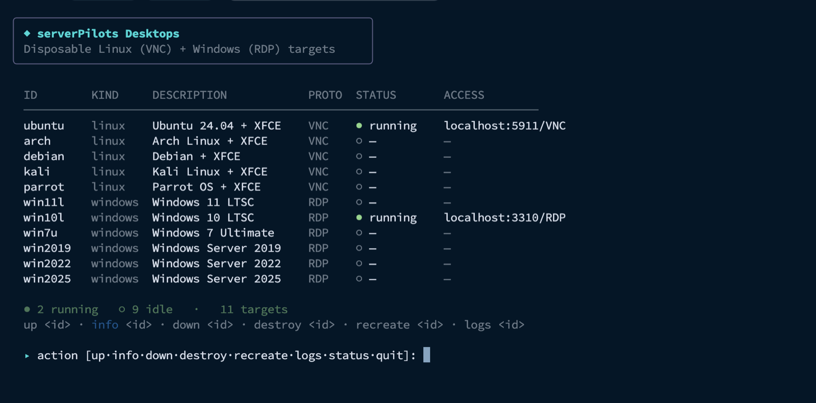The width and height of the screenshot is (816, 403).
Task: Click the 'win2019' ID
Action: click(47, 248)
